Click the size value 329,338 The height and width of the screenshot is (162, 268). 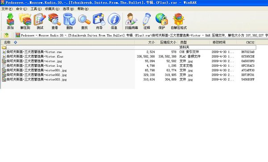(149, 75)
